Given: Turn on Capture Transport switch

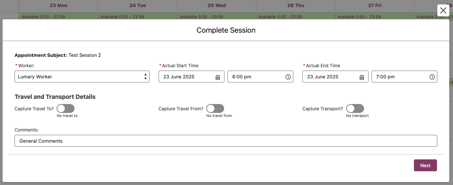Looking at the screenshot, I should (355, 108).
